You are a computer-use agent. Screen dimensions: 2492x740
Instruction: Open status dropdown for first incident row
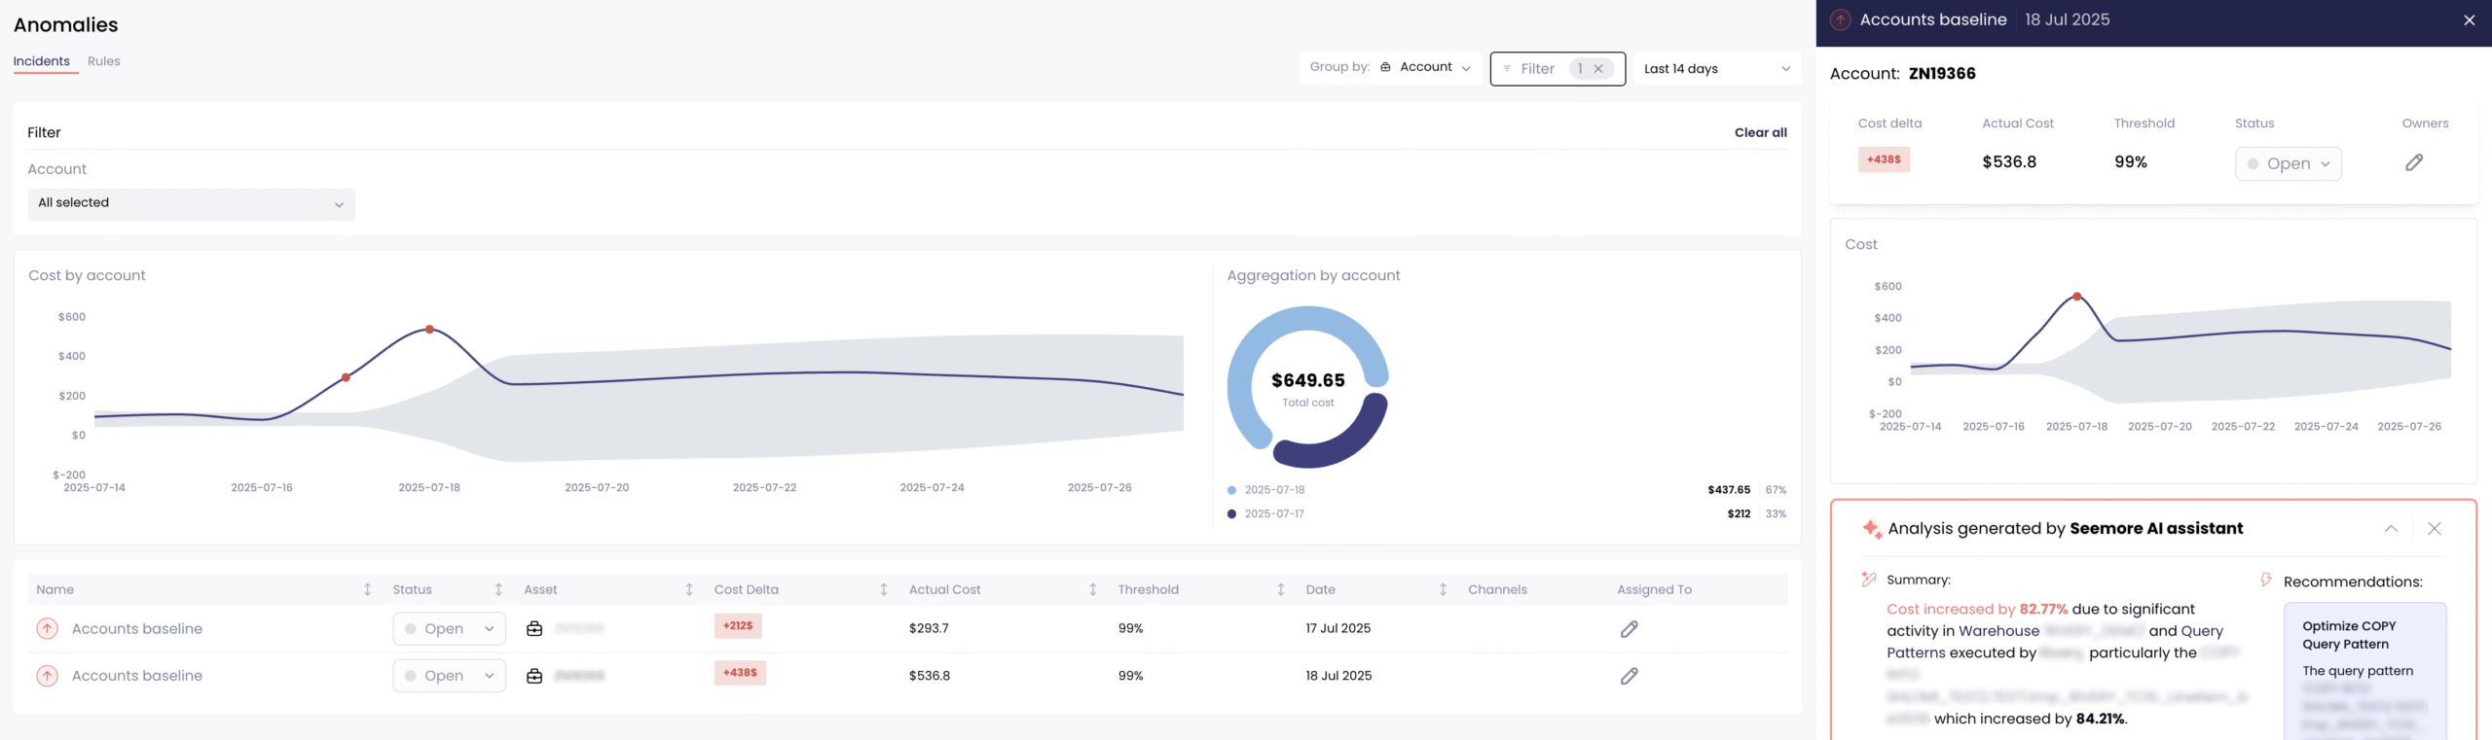click(x=449, y=629)
